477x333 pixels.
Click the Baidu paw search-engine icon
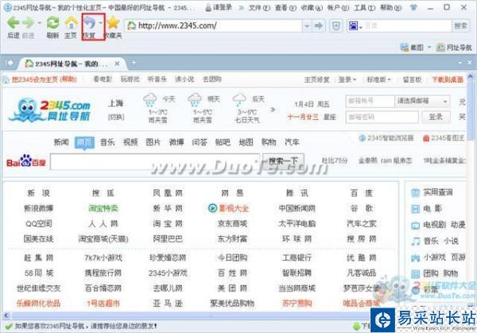click(x=353, y=26)
